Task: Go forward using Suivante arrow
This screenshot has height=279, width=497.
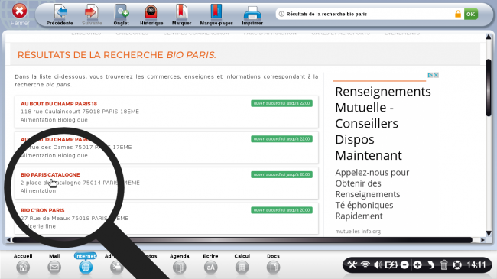Action: 92,15
